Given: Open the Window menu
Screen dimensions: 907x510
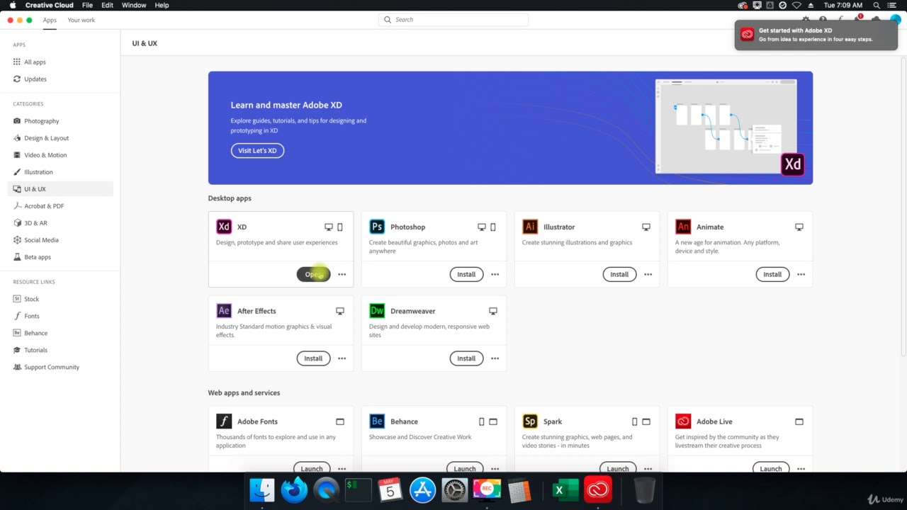Looking at the screenshot, I should pos(134,5).
